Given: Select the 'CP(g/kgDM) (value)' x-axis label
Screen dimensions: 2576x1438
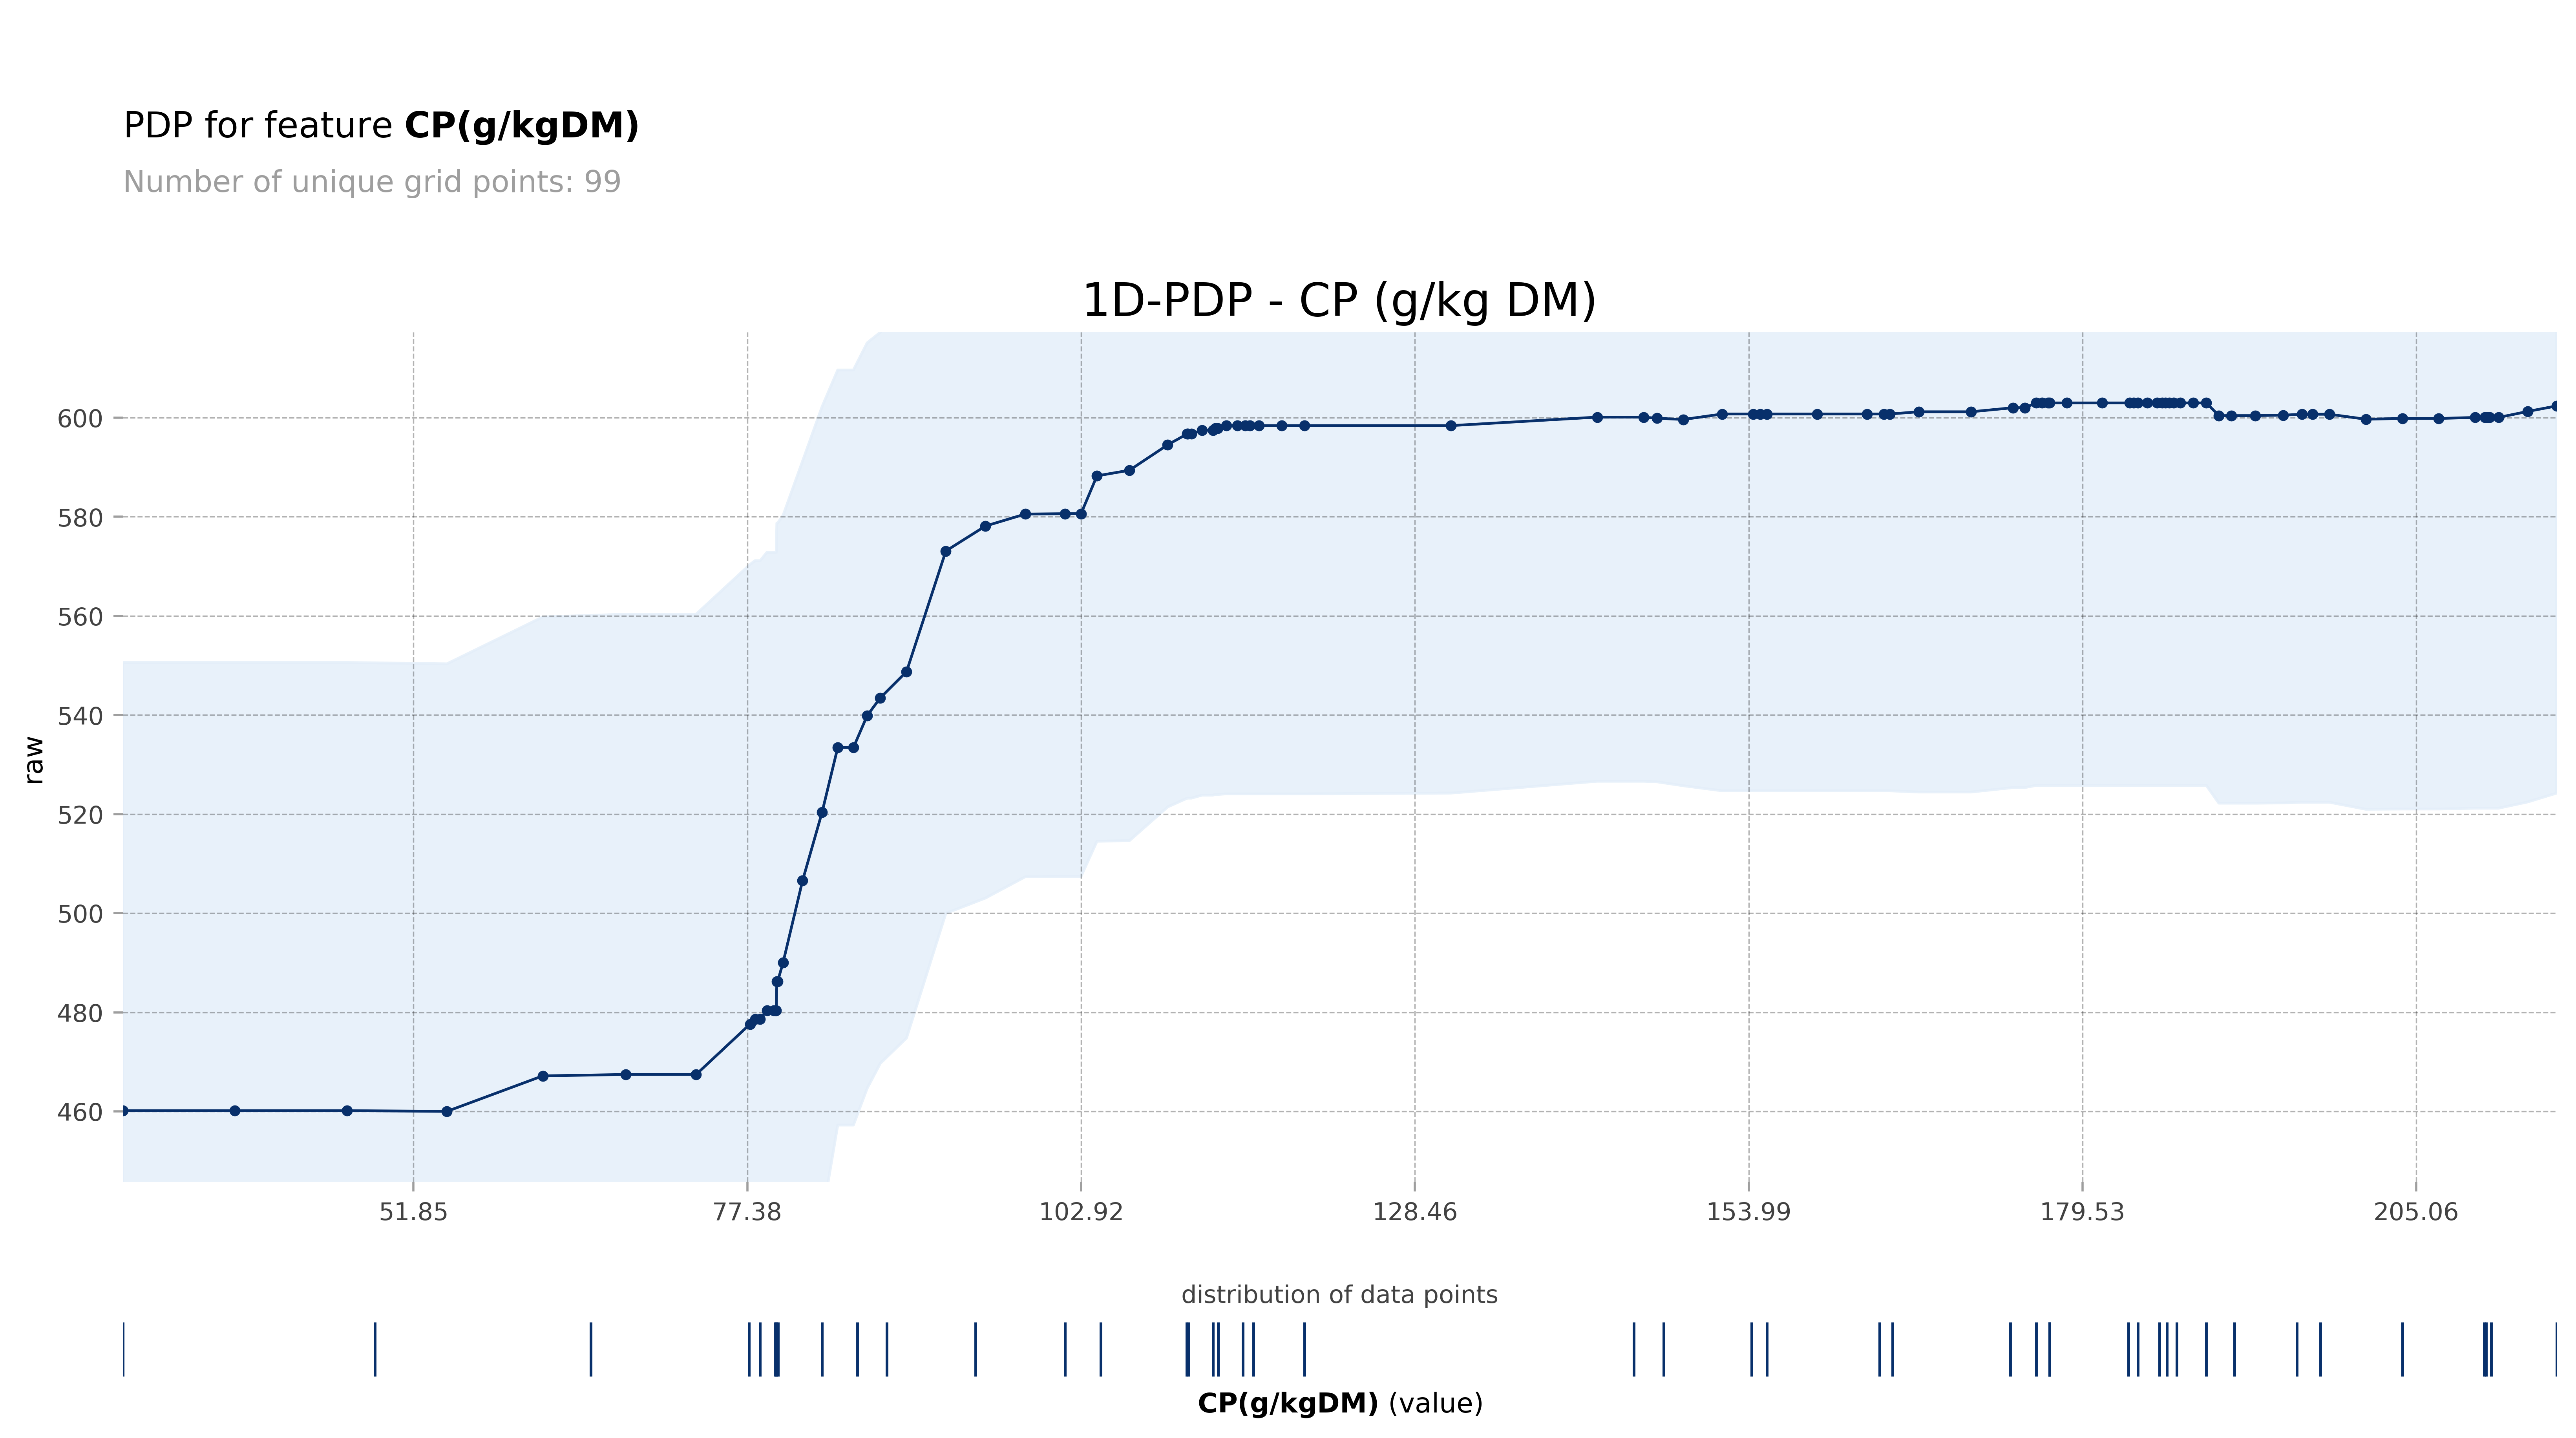Looking at the screenshot, I should (x=1340, y=1404).
